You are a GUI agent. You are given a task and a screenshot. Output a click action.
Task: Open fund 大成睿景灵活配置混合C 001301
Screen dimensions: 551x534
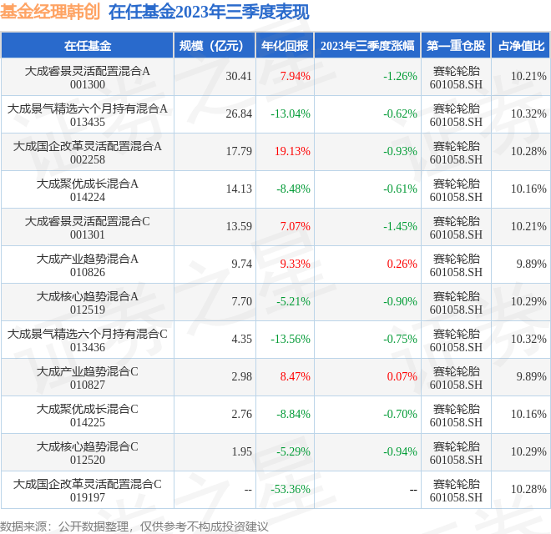point(88,227)
